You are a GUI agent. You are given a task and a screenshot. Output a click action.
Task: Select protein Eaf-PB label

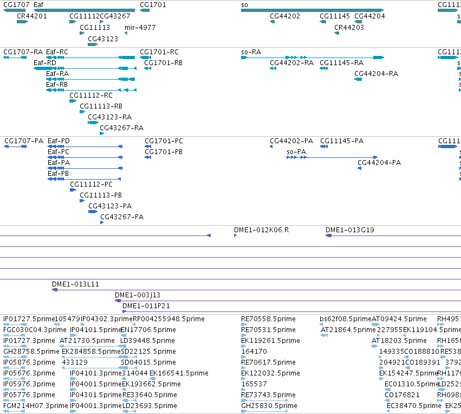tap(58, 174)
